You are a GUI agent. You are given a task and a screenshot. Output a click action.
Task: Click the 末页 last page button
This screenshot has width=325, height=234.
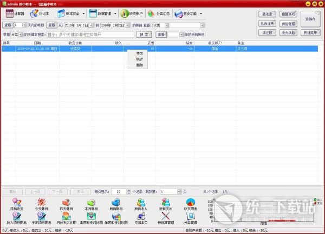coord(80,192)
